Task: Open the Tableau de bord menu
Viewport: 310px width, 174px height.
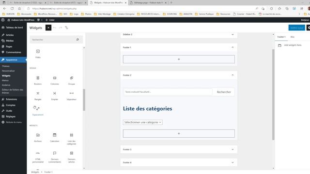Action: (13, 28)
